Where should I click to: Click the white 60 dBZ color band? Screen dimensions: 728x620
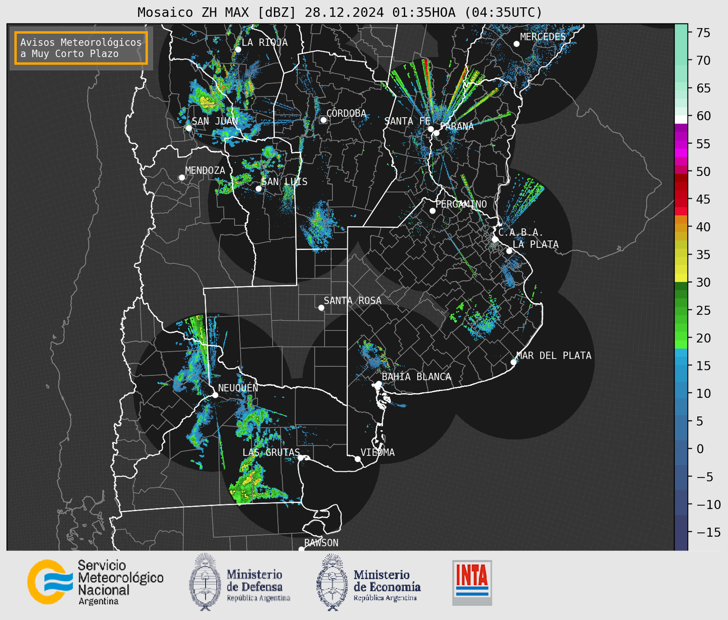(681, 119)
